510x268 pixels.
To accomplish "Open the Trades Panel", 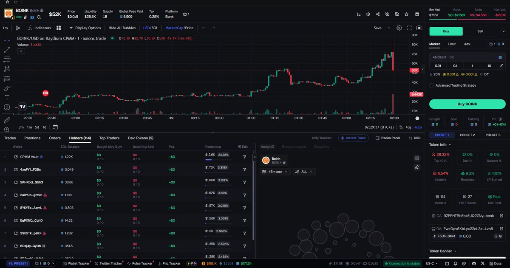I will (x=387, y=138).
